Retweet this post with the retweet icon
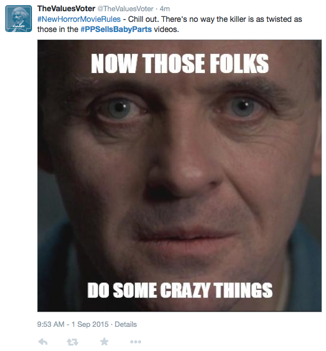 [72, 342]
